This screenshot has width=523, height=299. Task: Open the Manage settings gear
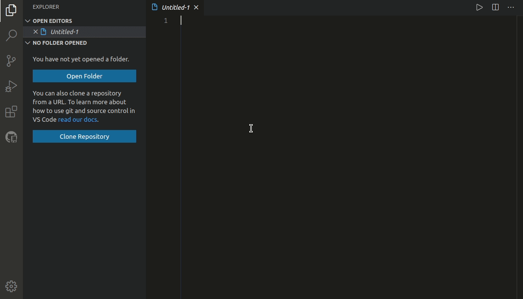tap(11, 286)
